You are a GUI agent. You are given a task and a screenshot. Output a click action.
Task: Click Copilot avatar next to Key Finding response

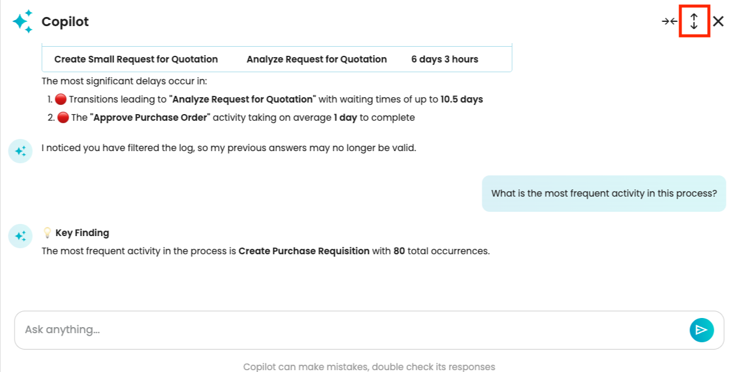pos(20,235)
